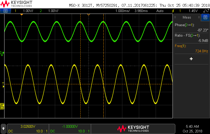Click the Keysight Technologies logo at top left

point(16,4)
